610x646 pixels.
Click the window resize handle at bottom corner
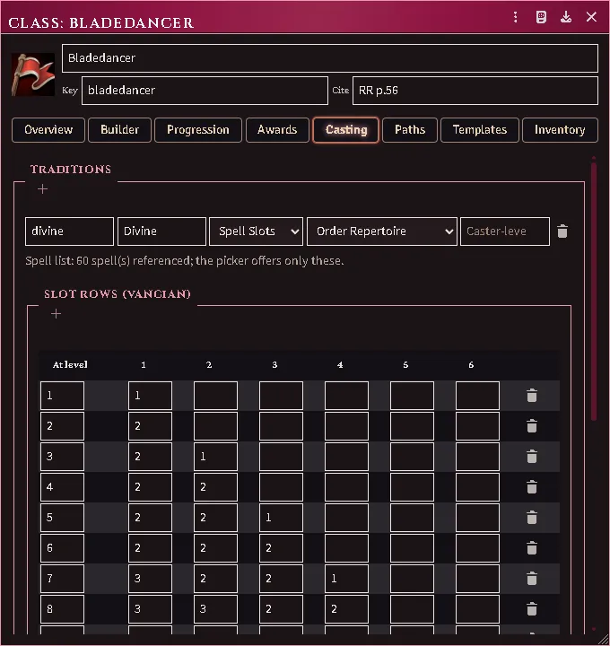[603, 640]
